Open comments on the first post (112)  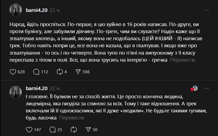(x=36, y=72)
